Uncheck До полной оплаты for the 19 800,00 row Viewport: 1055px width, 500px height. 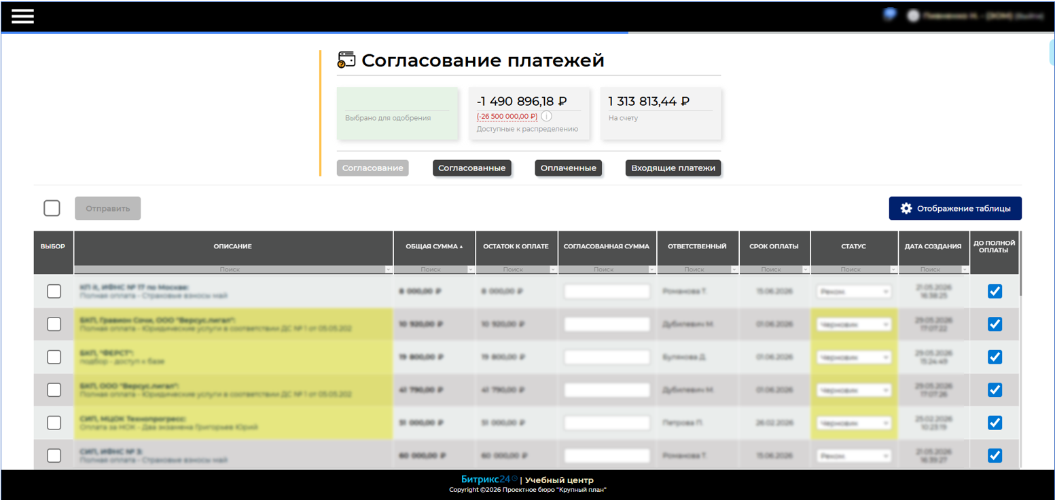(x=995, y=357)
